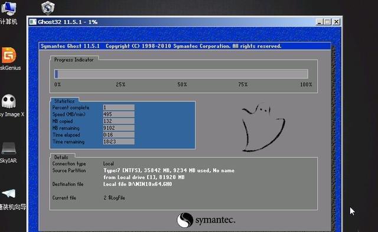Launch the DiskGenius desktop icon

tap(9, 55)
